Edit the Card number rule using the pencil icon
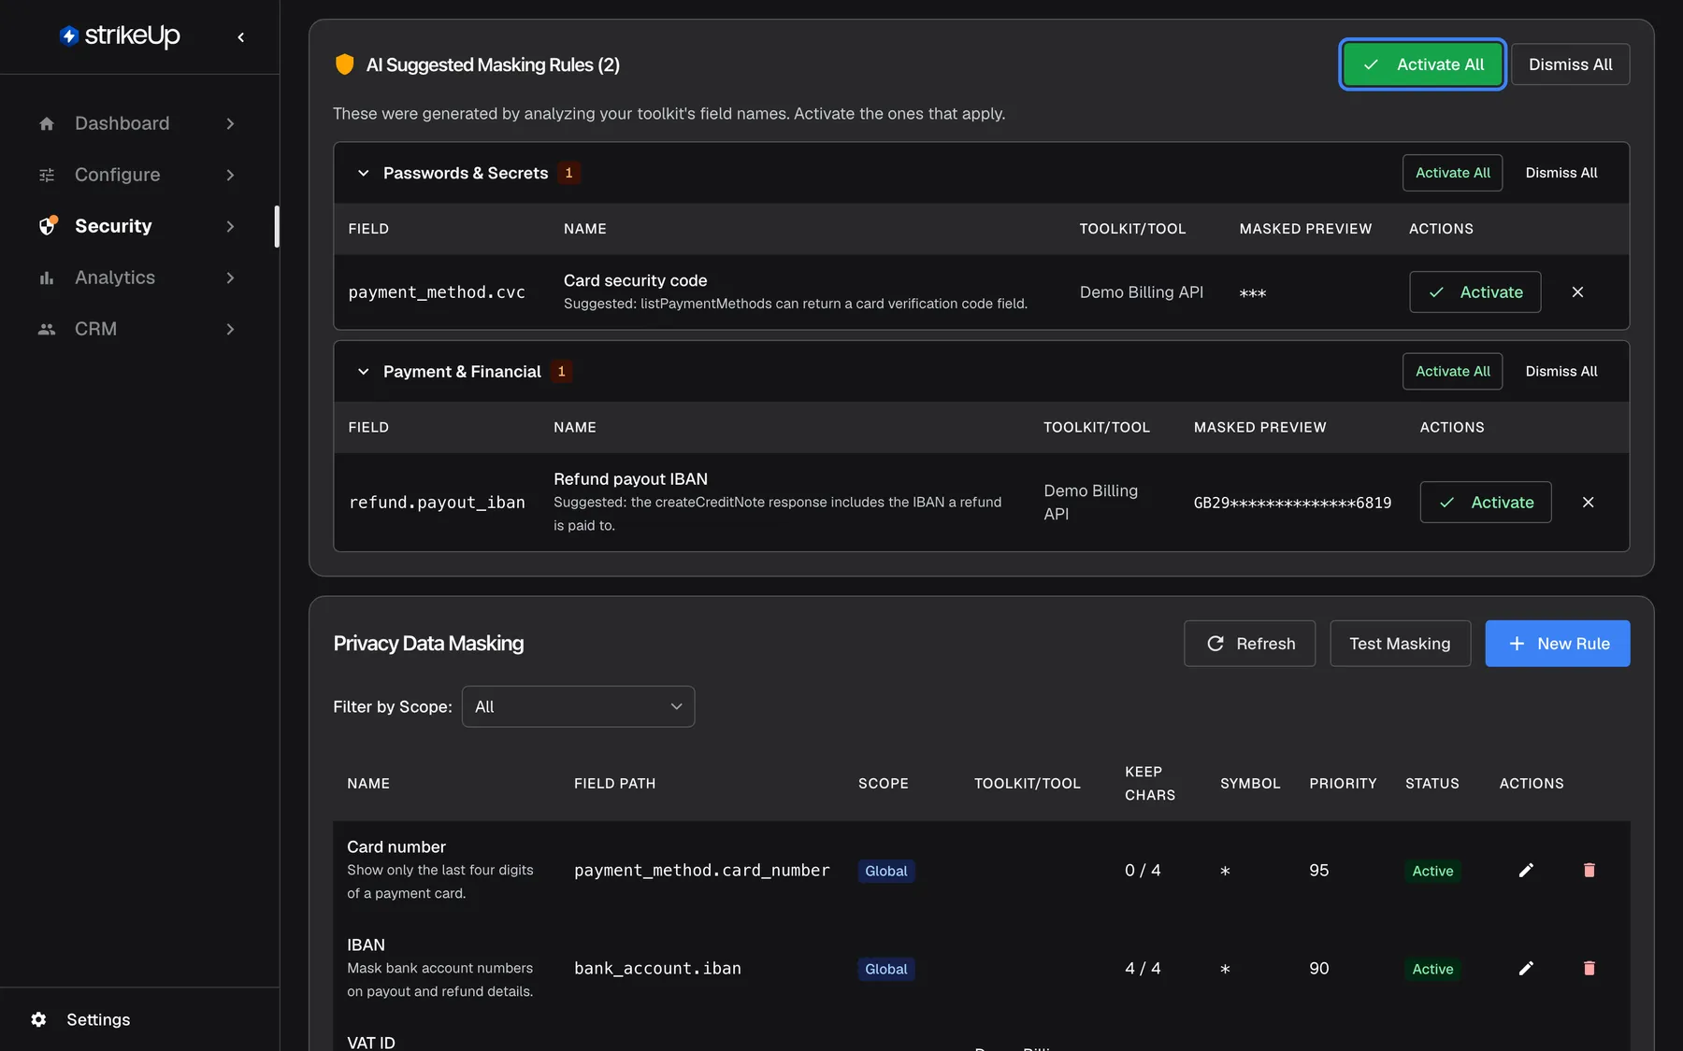Image resolution: width=1683 pixels, height=1051 pixels. 1526,871
